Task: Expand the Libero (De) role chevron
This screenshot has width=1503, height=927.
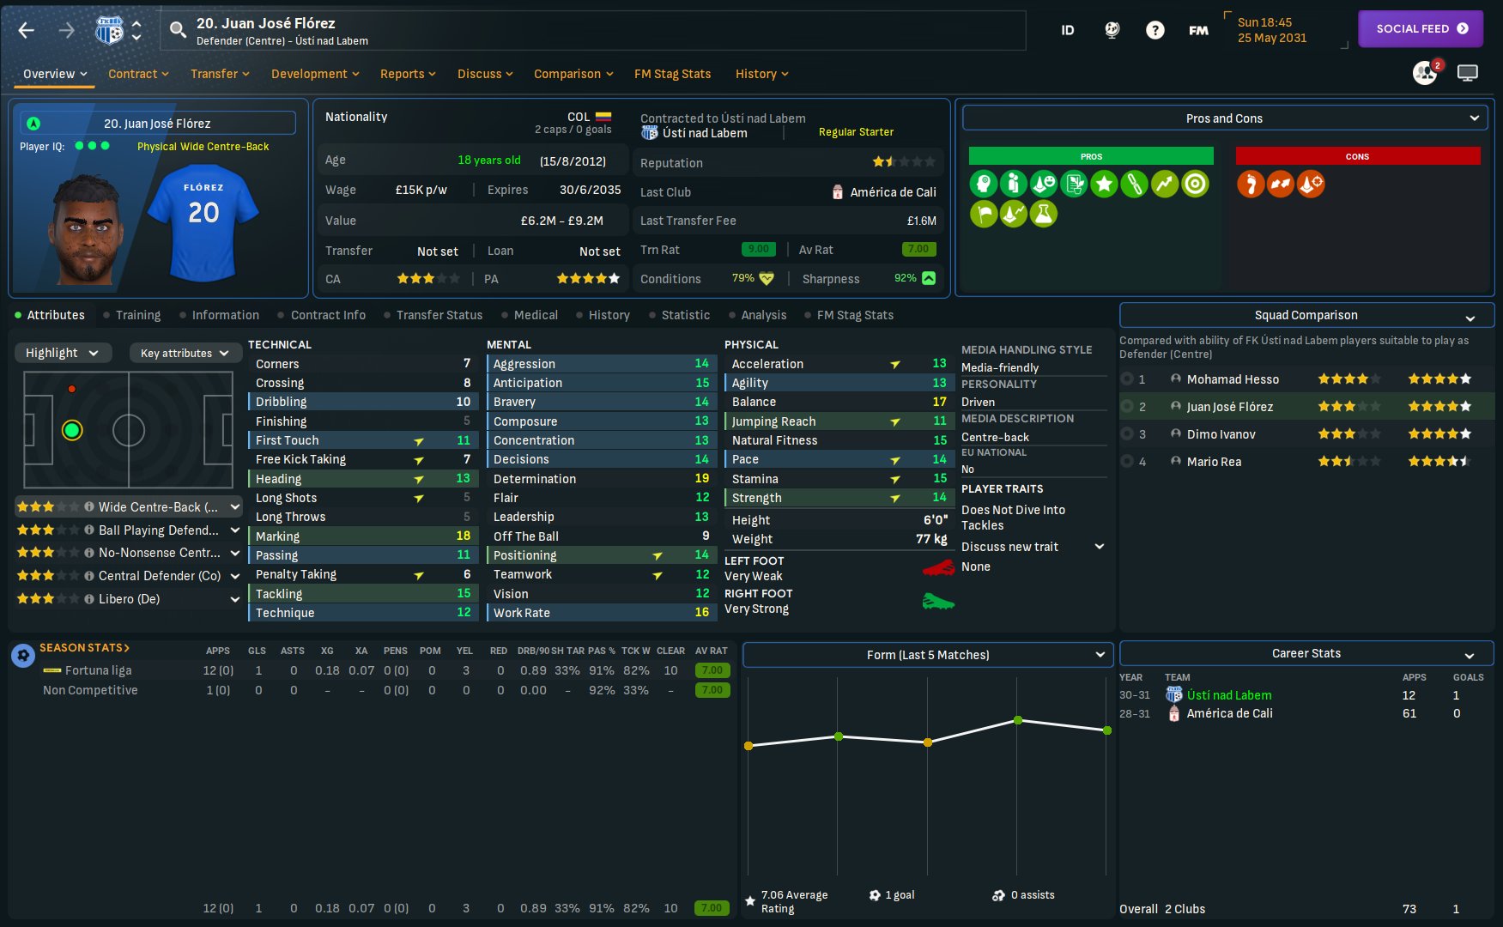Action: pos(235,599)
